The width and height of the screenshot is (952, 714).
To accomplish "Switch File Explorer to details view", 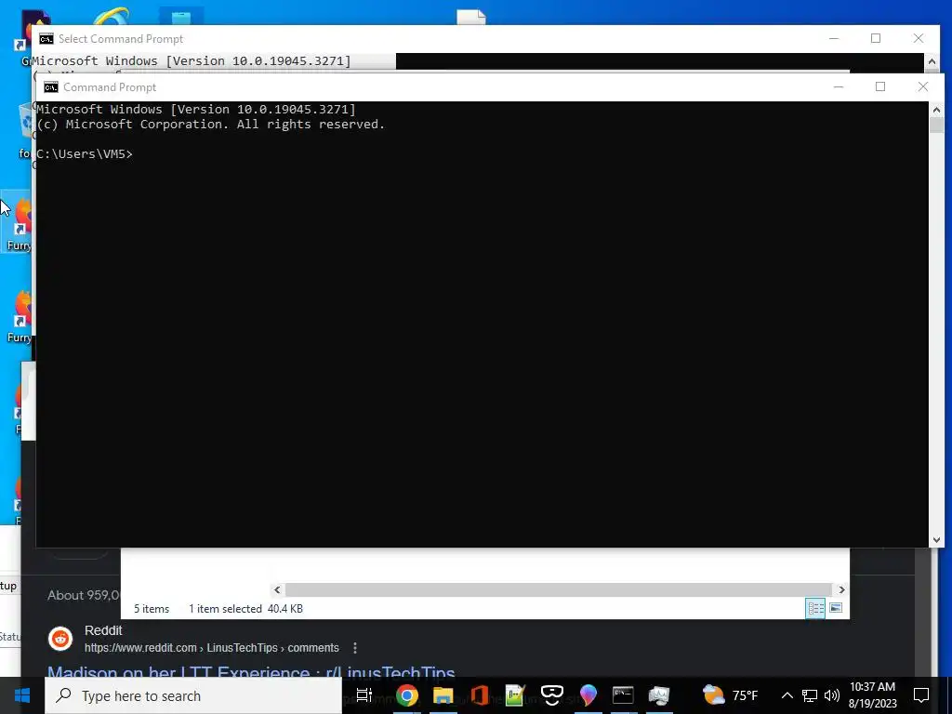I will click(x=815, y=608).
